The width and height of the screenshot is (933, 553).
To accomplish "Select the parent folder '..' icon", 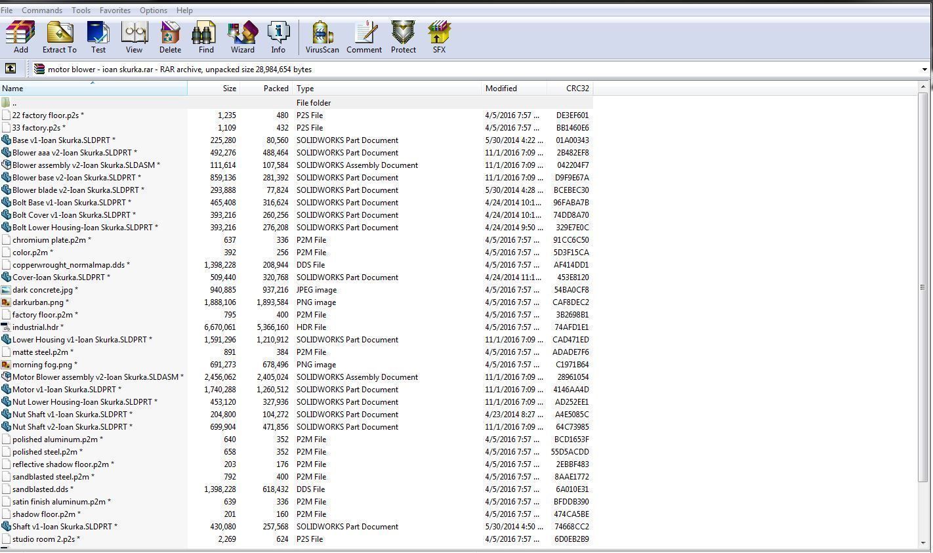I will [7, 102].
